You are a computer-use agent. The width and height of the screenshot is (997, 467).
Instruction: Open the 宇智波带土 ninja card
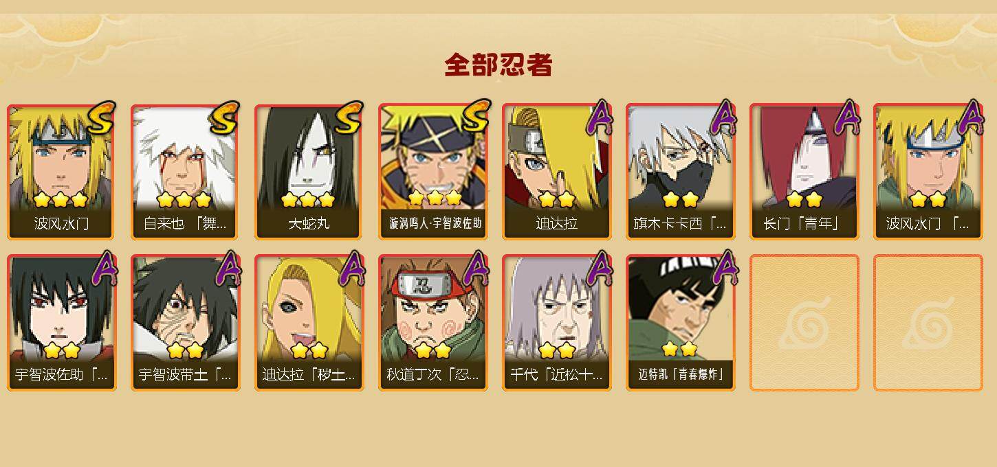pos(185,323)
